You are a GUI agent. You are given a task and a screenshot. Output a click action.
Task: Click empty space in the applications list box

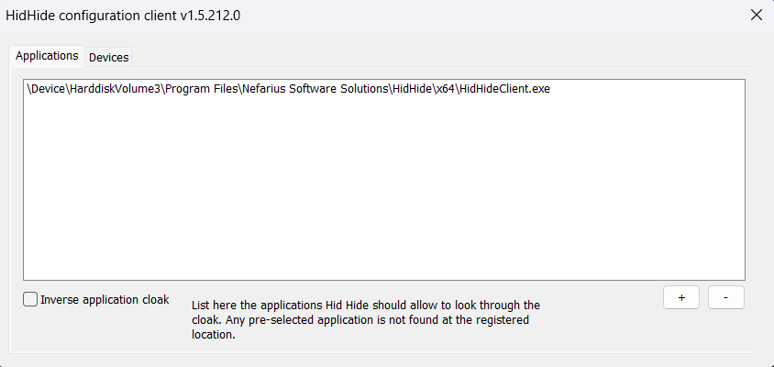(384, 188)
